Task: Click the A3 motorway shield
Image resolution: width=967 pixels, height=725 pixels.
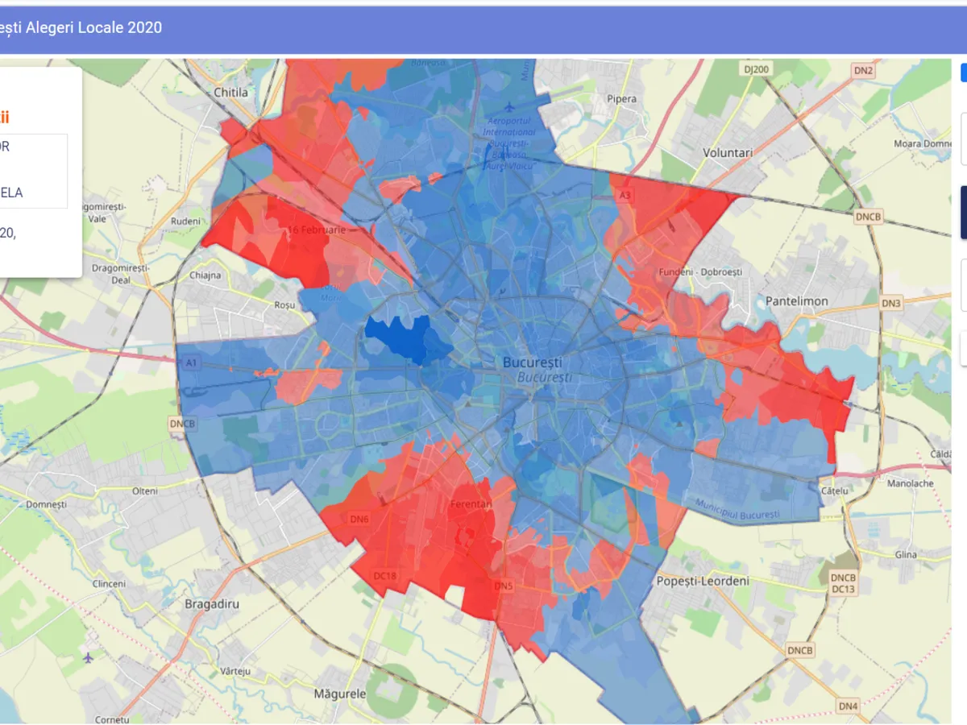Action: [x=625, y=196]
